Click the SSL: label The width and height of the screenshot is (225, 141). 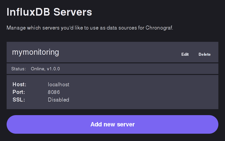19,100
